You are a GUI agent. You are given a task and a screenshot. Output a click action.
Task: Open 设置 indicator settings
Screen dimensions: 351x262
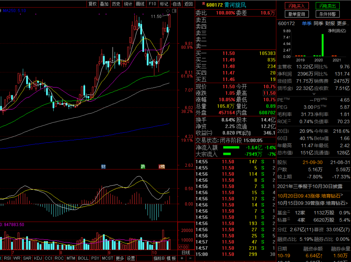(131, 258)
